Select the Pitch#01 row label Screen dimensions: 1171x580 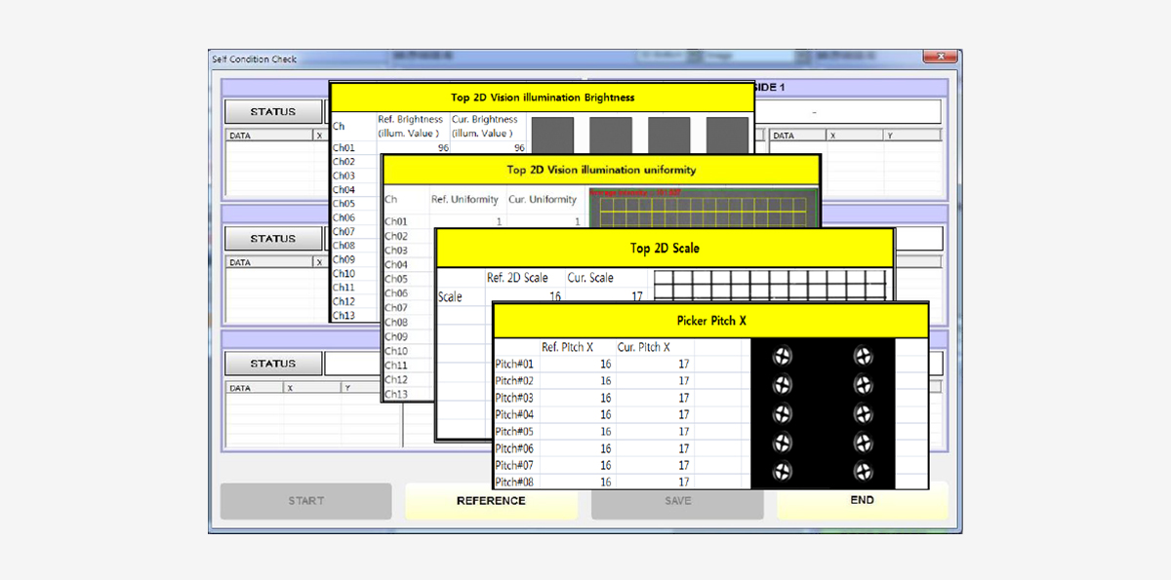(514, 364)
